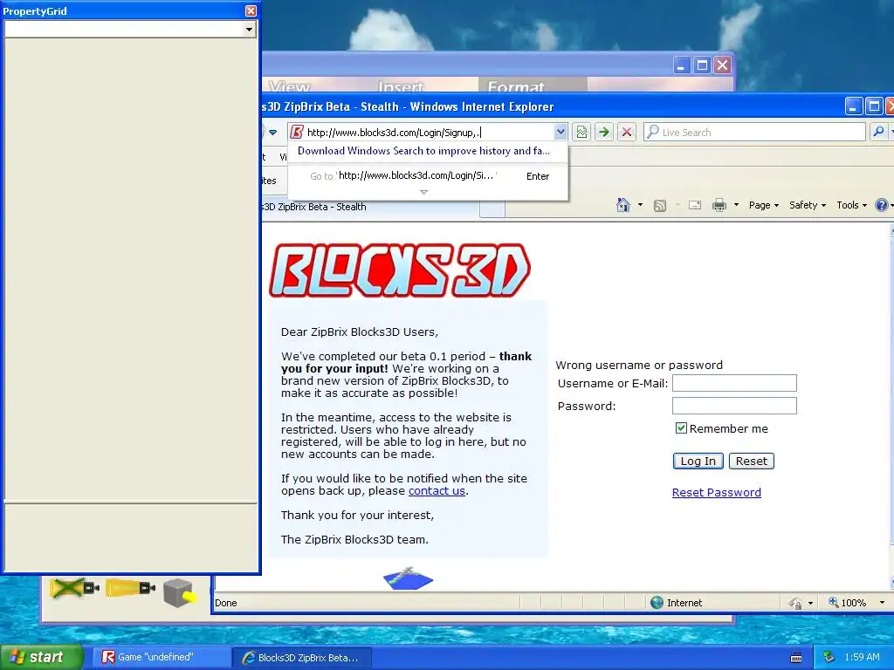Click the Help question mark icon

pos(882,204)
